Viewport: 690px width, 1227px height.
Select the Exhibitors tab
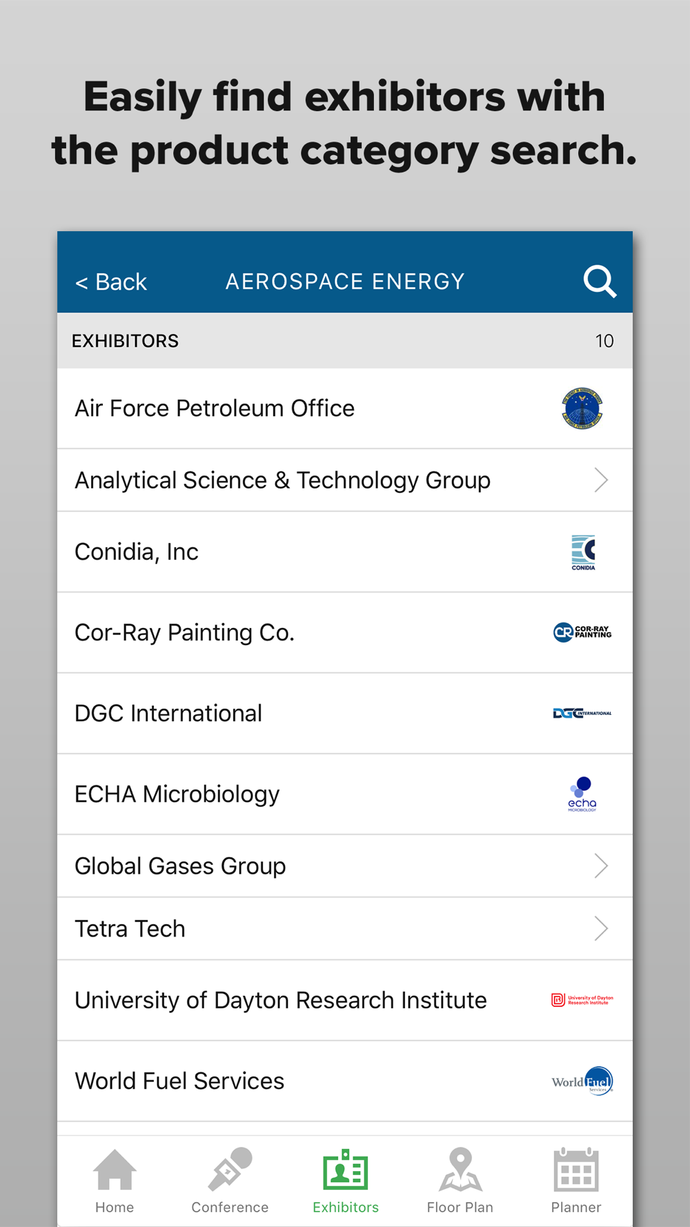346,1180
